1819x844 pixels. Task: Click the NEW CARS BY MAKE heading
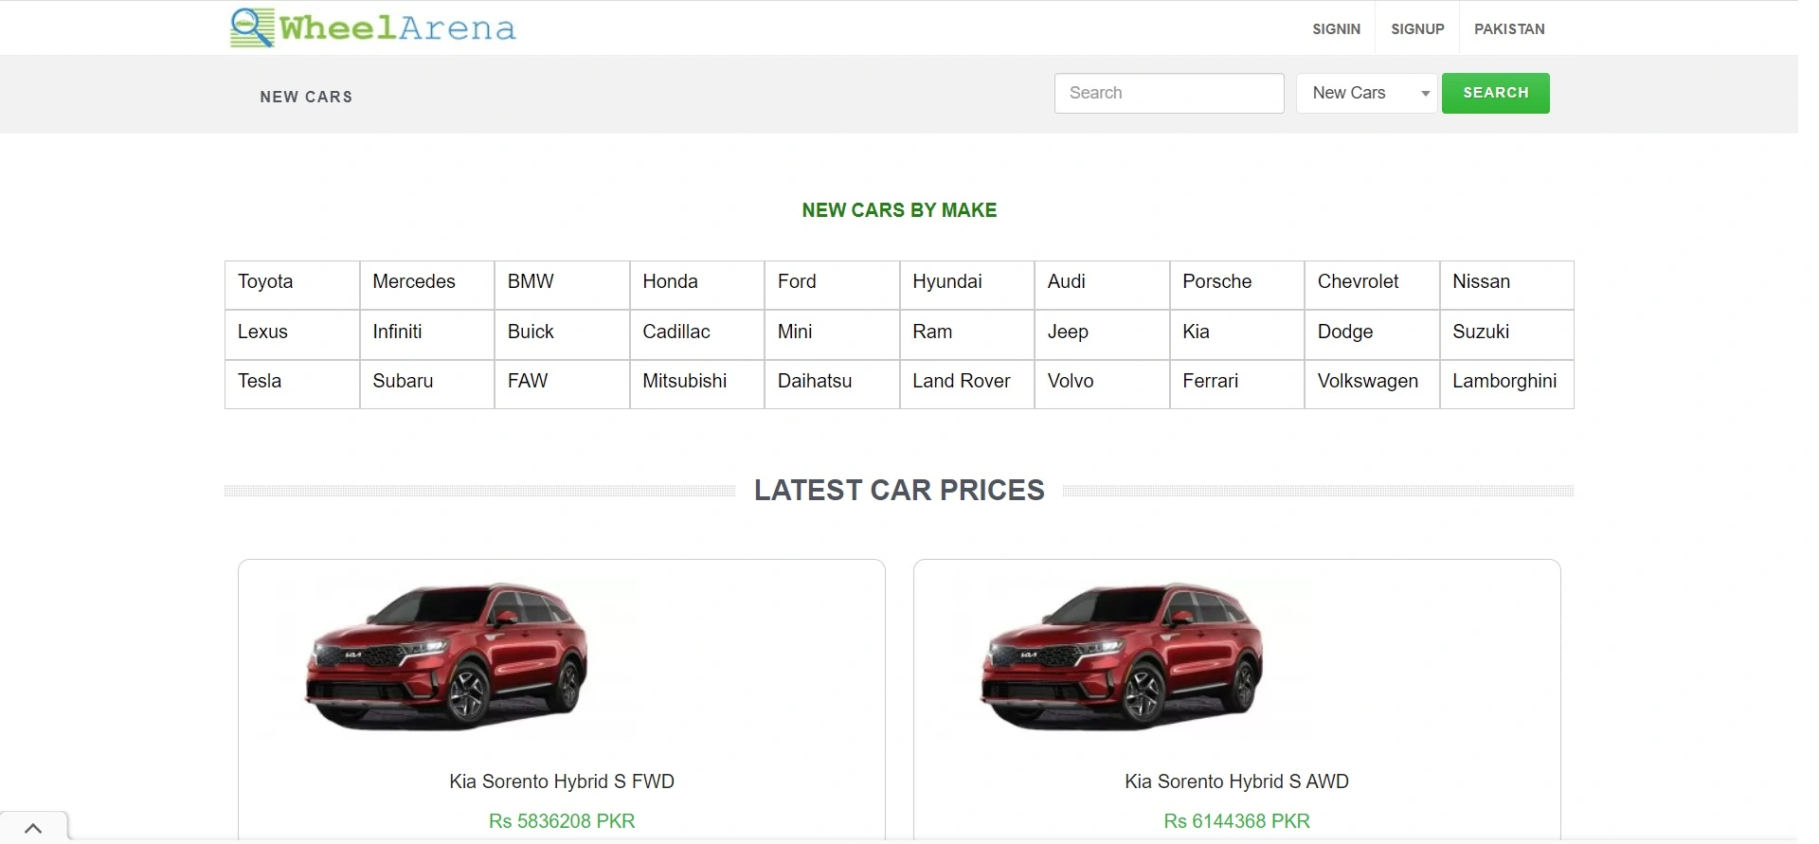click(899, 210)
